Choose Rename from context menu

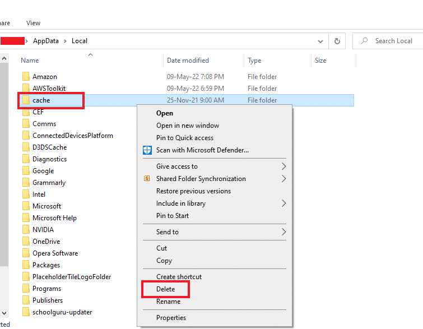pyautogui.click(x=168, y=302)
